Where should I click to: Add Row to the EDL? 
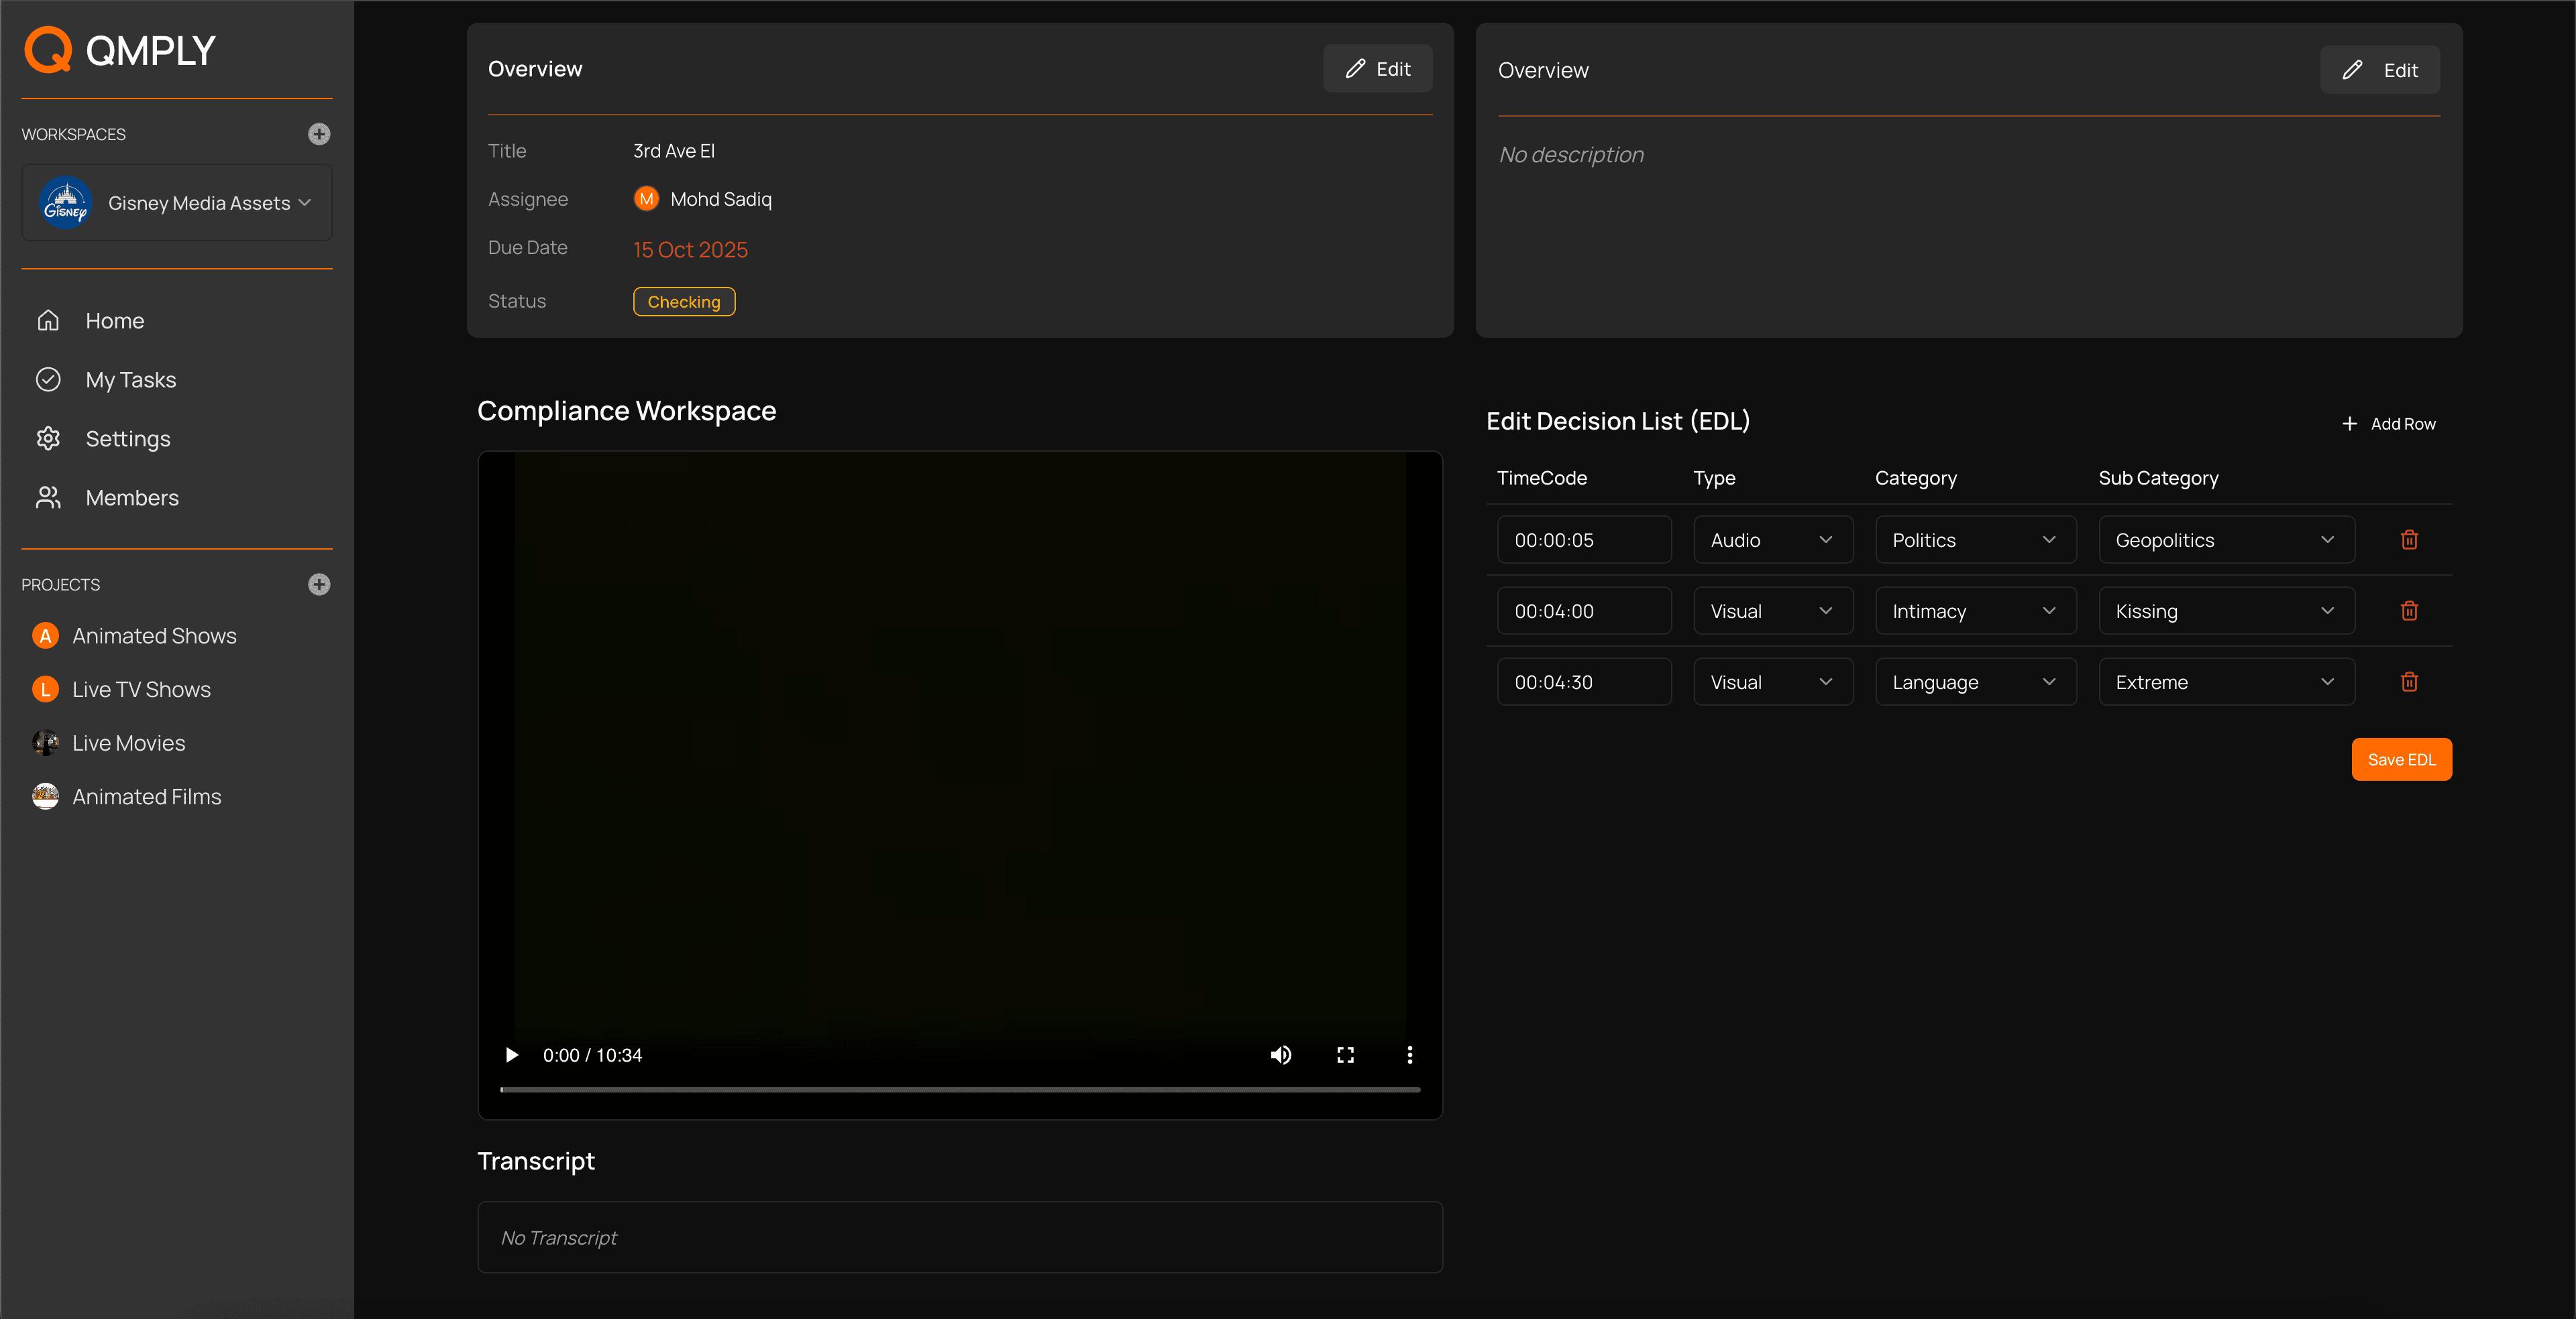click(2389, 424)
